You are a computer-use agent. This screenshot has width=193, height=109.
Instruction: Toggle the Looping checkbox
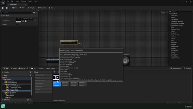pyautogui.click(x=17, y=25)
